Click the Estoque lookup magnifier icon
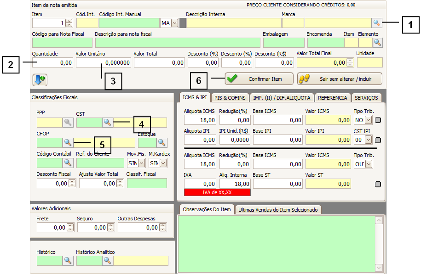The width and height of the screenshot is (421, 275). tap(162, 142)
